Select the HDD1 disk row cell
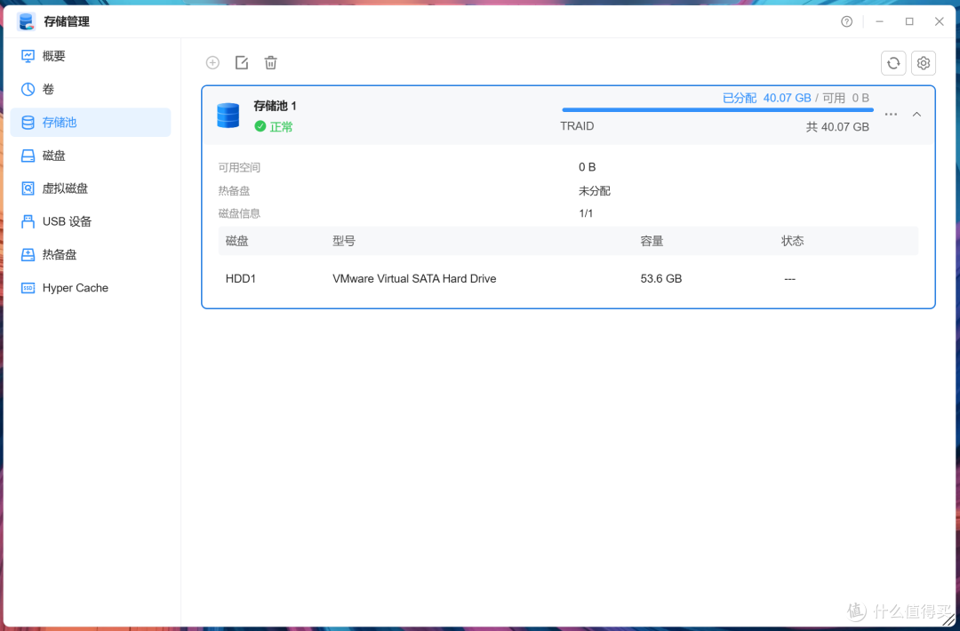This screenshot has height=631, width=960. pyautogui.click(x=241, y=278)
